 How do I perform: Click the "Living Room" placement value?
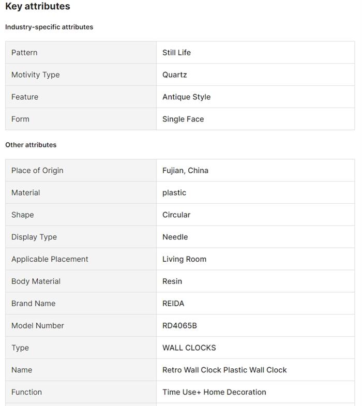pyautogui.click(x=185, y=260)
